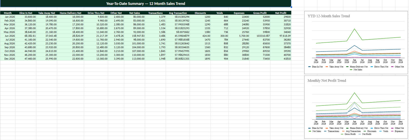Select the 424.00 Discounts cell
This screenshot has height=140, width=409.
click(200, 36)
